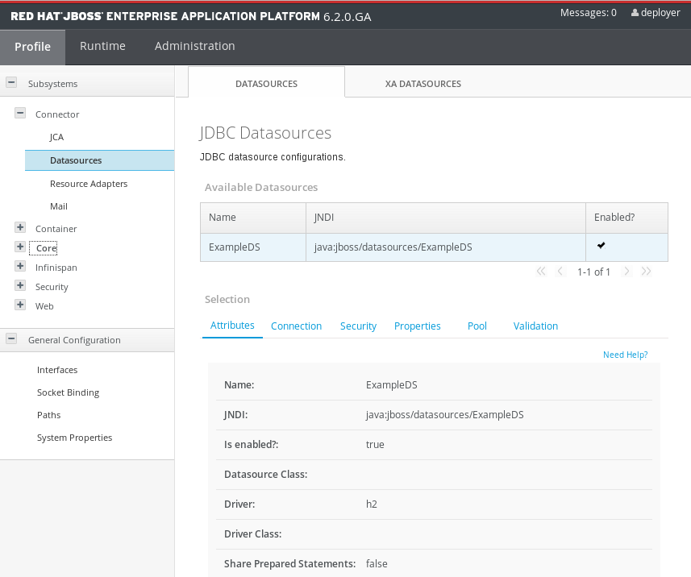Open the Runtime top menu tab
Screen dimensions: 691x577
click(102, 46)
